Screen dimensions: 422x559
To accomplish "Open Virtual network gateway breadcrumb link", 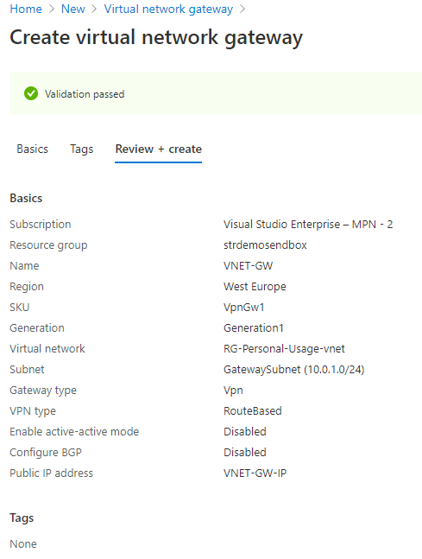I will tap(168, 9).
